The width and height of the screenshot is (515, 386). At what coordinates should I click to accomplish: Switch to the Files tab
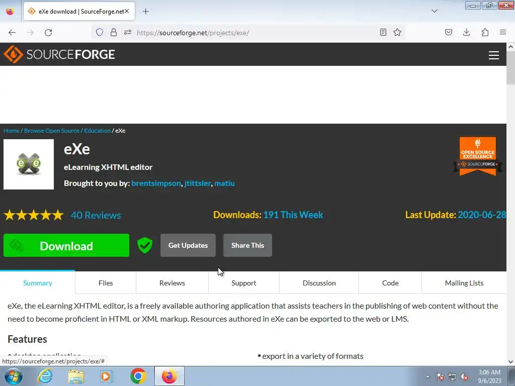[x=106, y=282]
